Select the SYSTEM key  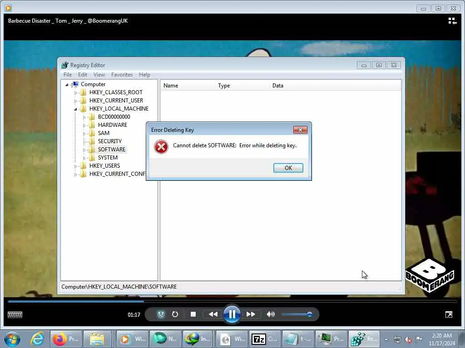coord(108,158)
